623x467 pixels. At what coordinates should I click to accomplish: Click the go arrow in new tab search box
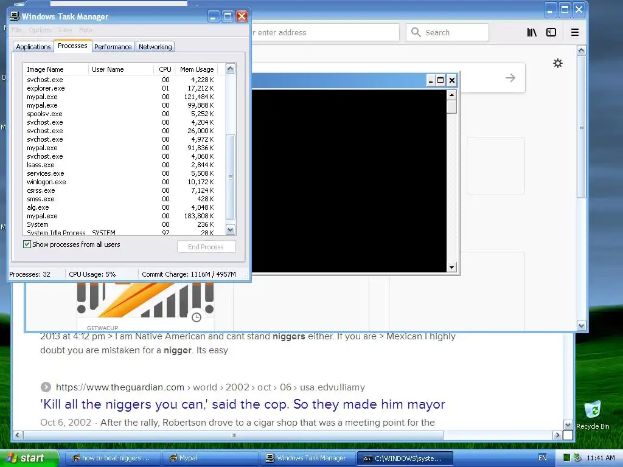[x=510, y=78]
